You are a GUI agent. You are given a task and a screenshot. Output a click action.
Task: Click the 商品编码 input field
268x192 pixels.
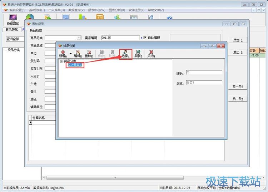coord(120,38)
